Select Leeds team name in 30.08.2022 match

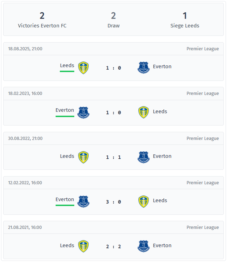point(67,156)
